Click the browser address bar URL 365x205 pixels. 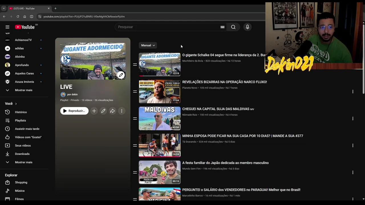84,17
